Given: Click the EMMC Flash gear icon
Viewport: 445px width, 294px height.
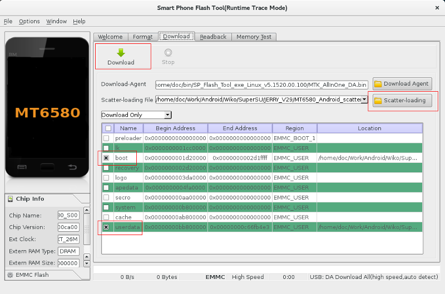Looking at the screenshot, I should coord(10,275).
